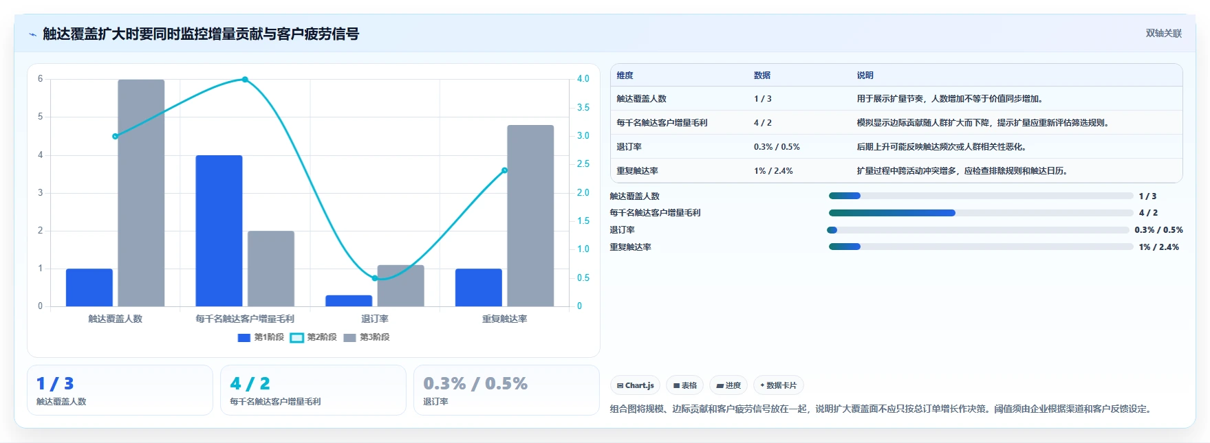
Task: Click the description starting 用于展示扩量节奏
Action: point(951,99)
